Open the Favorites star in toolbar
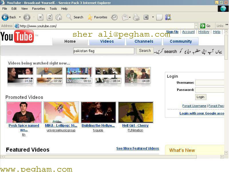The width and height of the screenshot is (229, 172). point(90,17)
